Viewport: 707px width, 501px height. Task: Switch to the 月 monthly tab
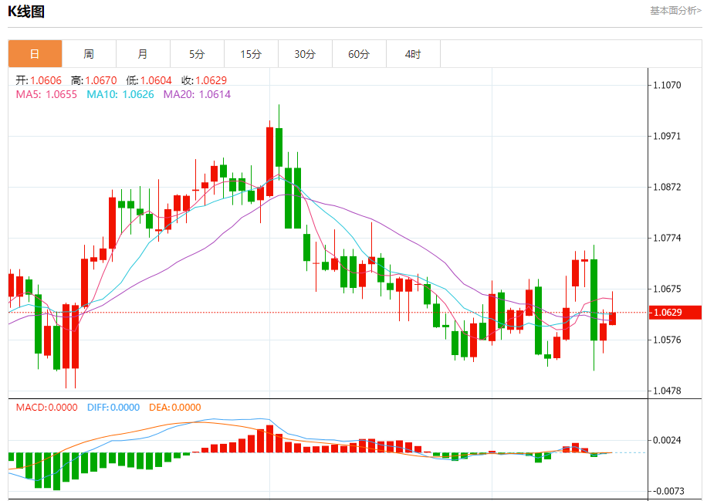tap(144, 54)
